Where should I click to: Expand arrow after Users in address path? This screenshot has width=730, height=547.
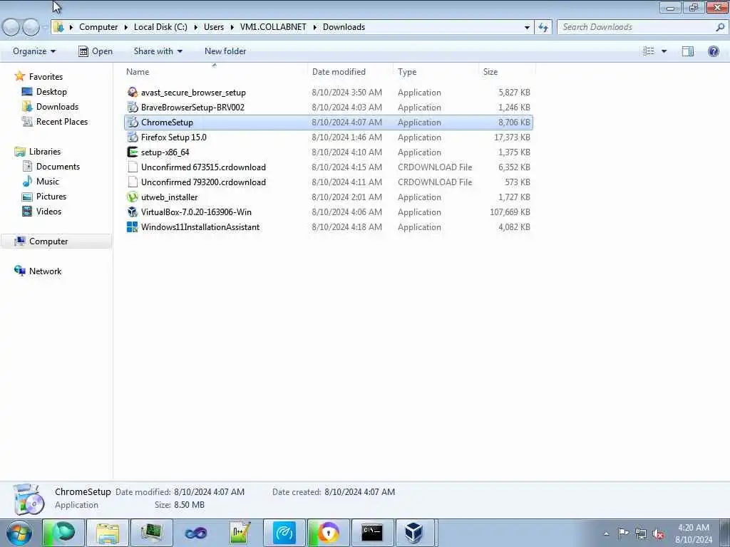point(232,27)
